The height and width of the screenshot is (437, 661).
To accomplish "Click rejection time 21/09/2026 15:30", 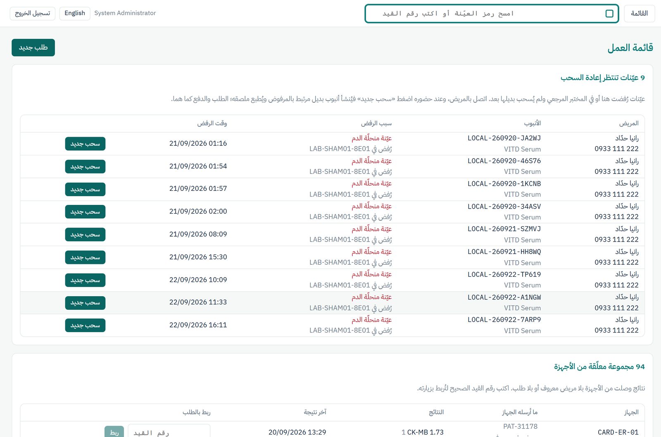I will pos(198,257).
